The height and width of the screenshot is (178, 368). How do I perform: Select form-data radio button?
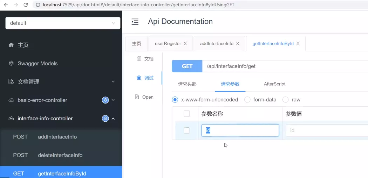click(247, 100)
